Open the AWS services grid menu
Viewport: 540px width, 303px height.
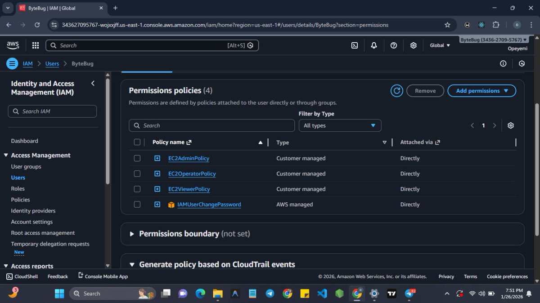pyautogui.click(x=36, y=45)
